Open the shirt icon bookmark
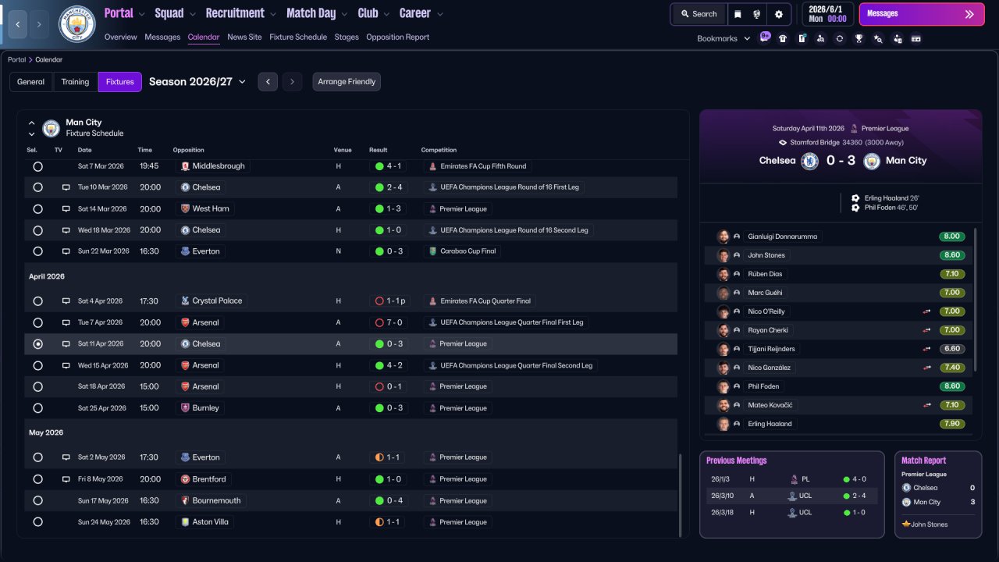 click(783, 38)
